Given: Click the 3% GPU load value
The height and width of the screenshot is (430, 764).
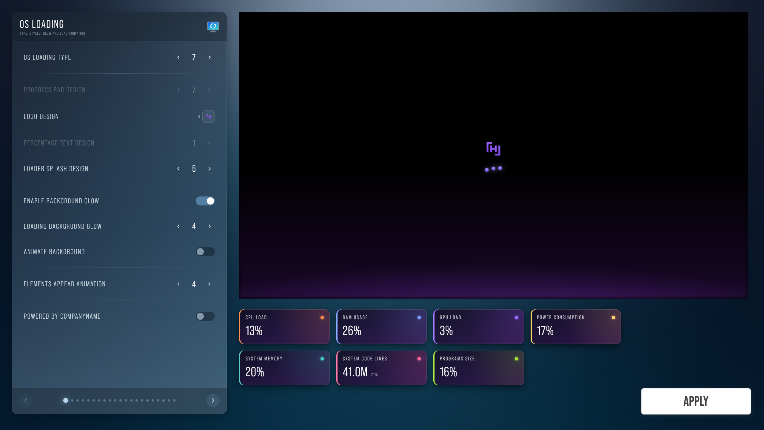Looking at the screenshot, I should click(x=446, y=331).
